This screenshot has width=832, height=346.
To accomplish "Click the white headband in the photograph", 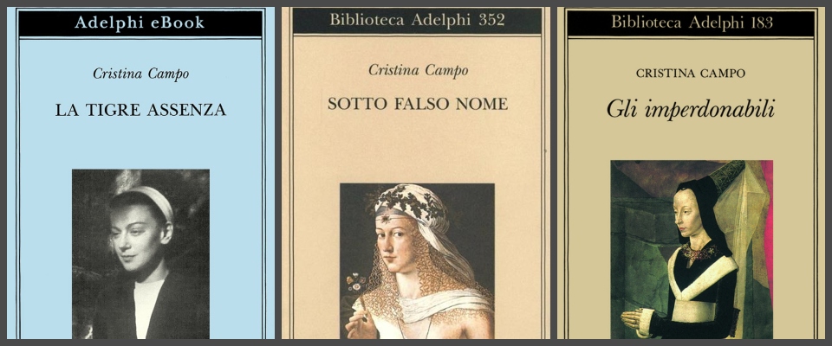I will click(150, 201).
